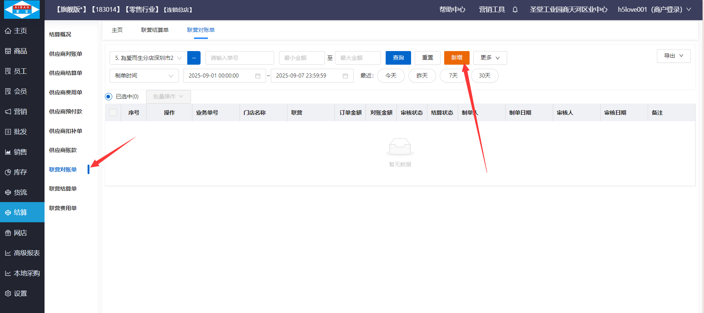
Task: Click the orange 新增 button
Action: point(456,58)
